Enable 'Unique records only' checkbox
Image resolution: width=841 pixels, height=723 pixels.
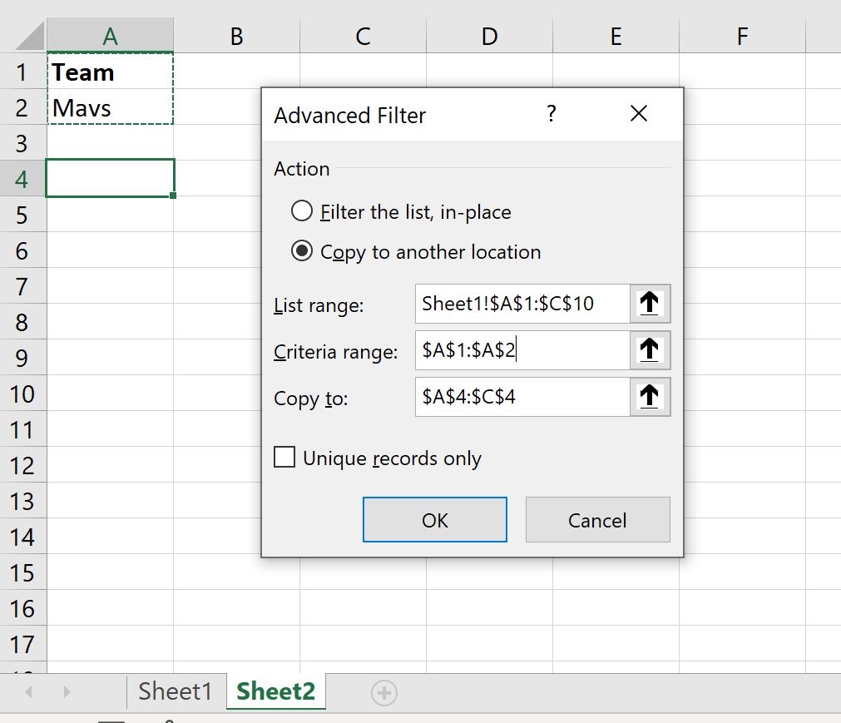tap(284, 458)
